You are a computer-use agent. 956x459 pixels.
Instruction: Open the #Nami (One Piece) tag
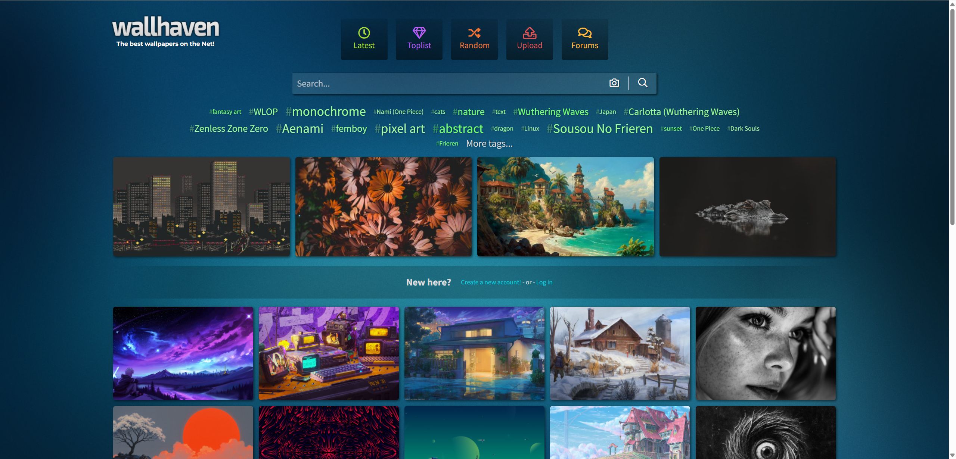tap(398, 112)
